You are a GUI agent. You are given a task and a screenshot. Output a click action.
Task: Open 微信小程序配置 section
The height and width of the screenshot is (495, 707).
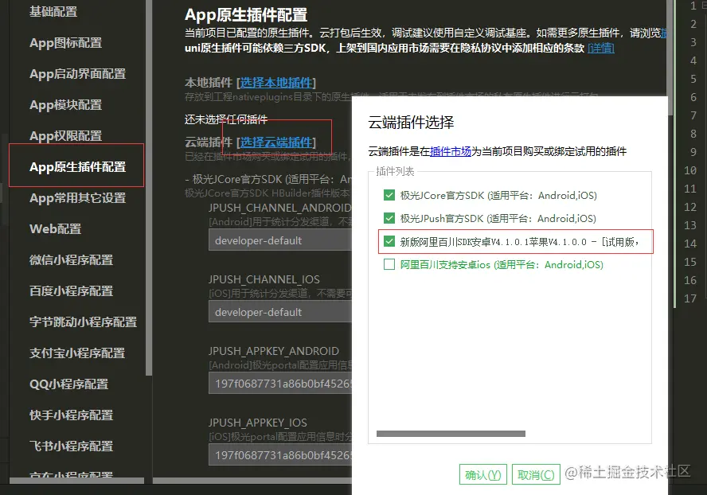(71, 260)
